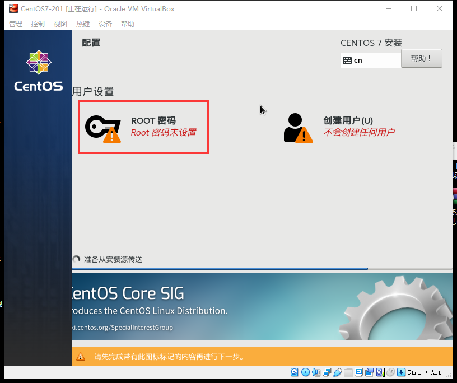This screenshot has height=383, width=457.
Task: Open the 控制 menu
Action: point(38,24)
